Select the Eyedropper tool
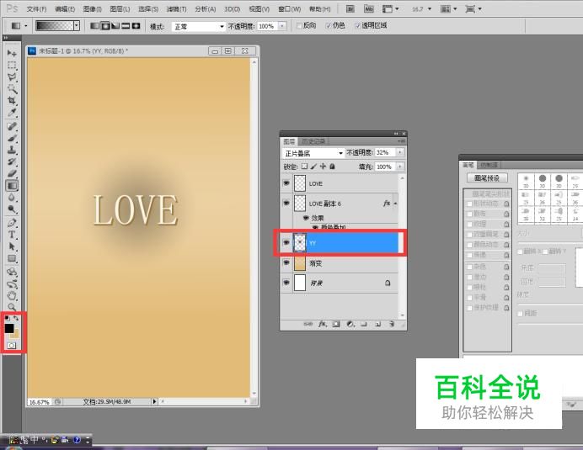583x450 pixels. [12, 113]
